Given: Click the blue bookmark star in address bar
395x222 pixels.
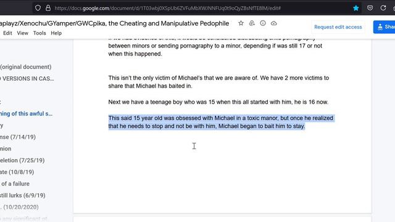Looking at the screenshot, I should tap(356, 8).
